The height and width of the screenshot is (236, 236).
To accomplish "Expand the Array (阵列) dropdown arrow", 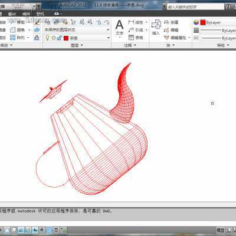I will tap(28, 38).
